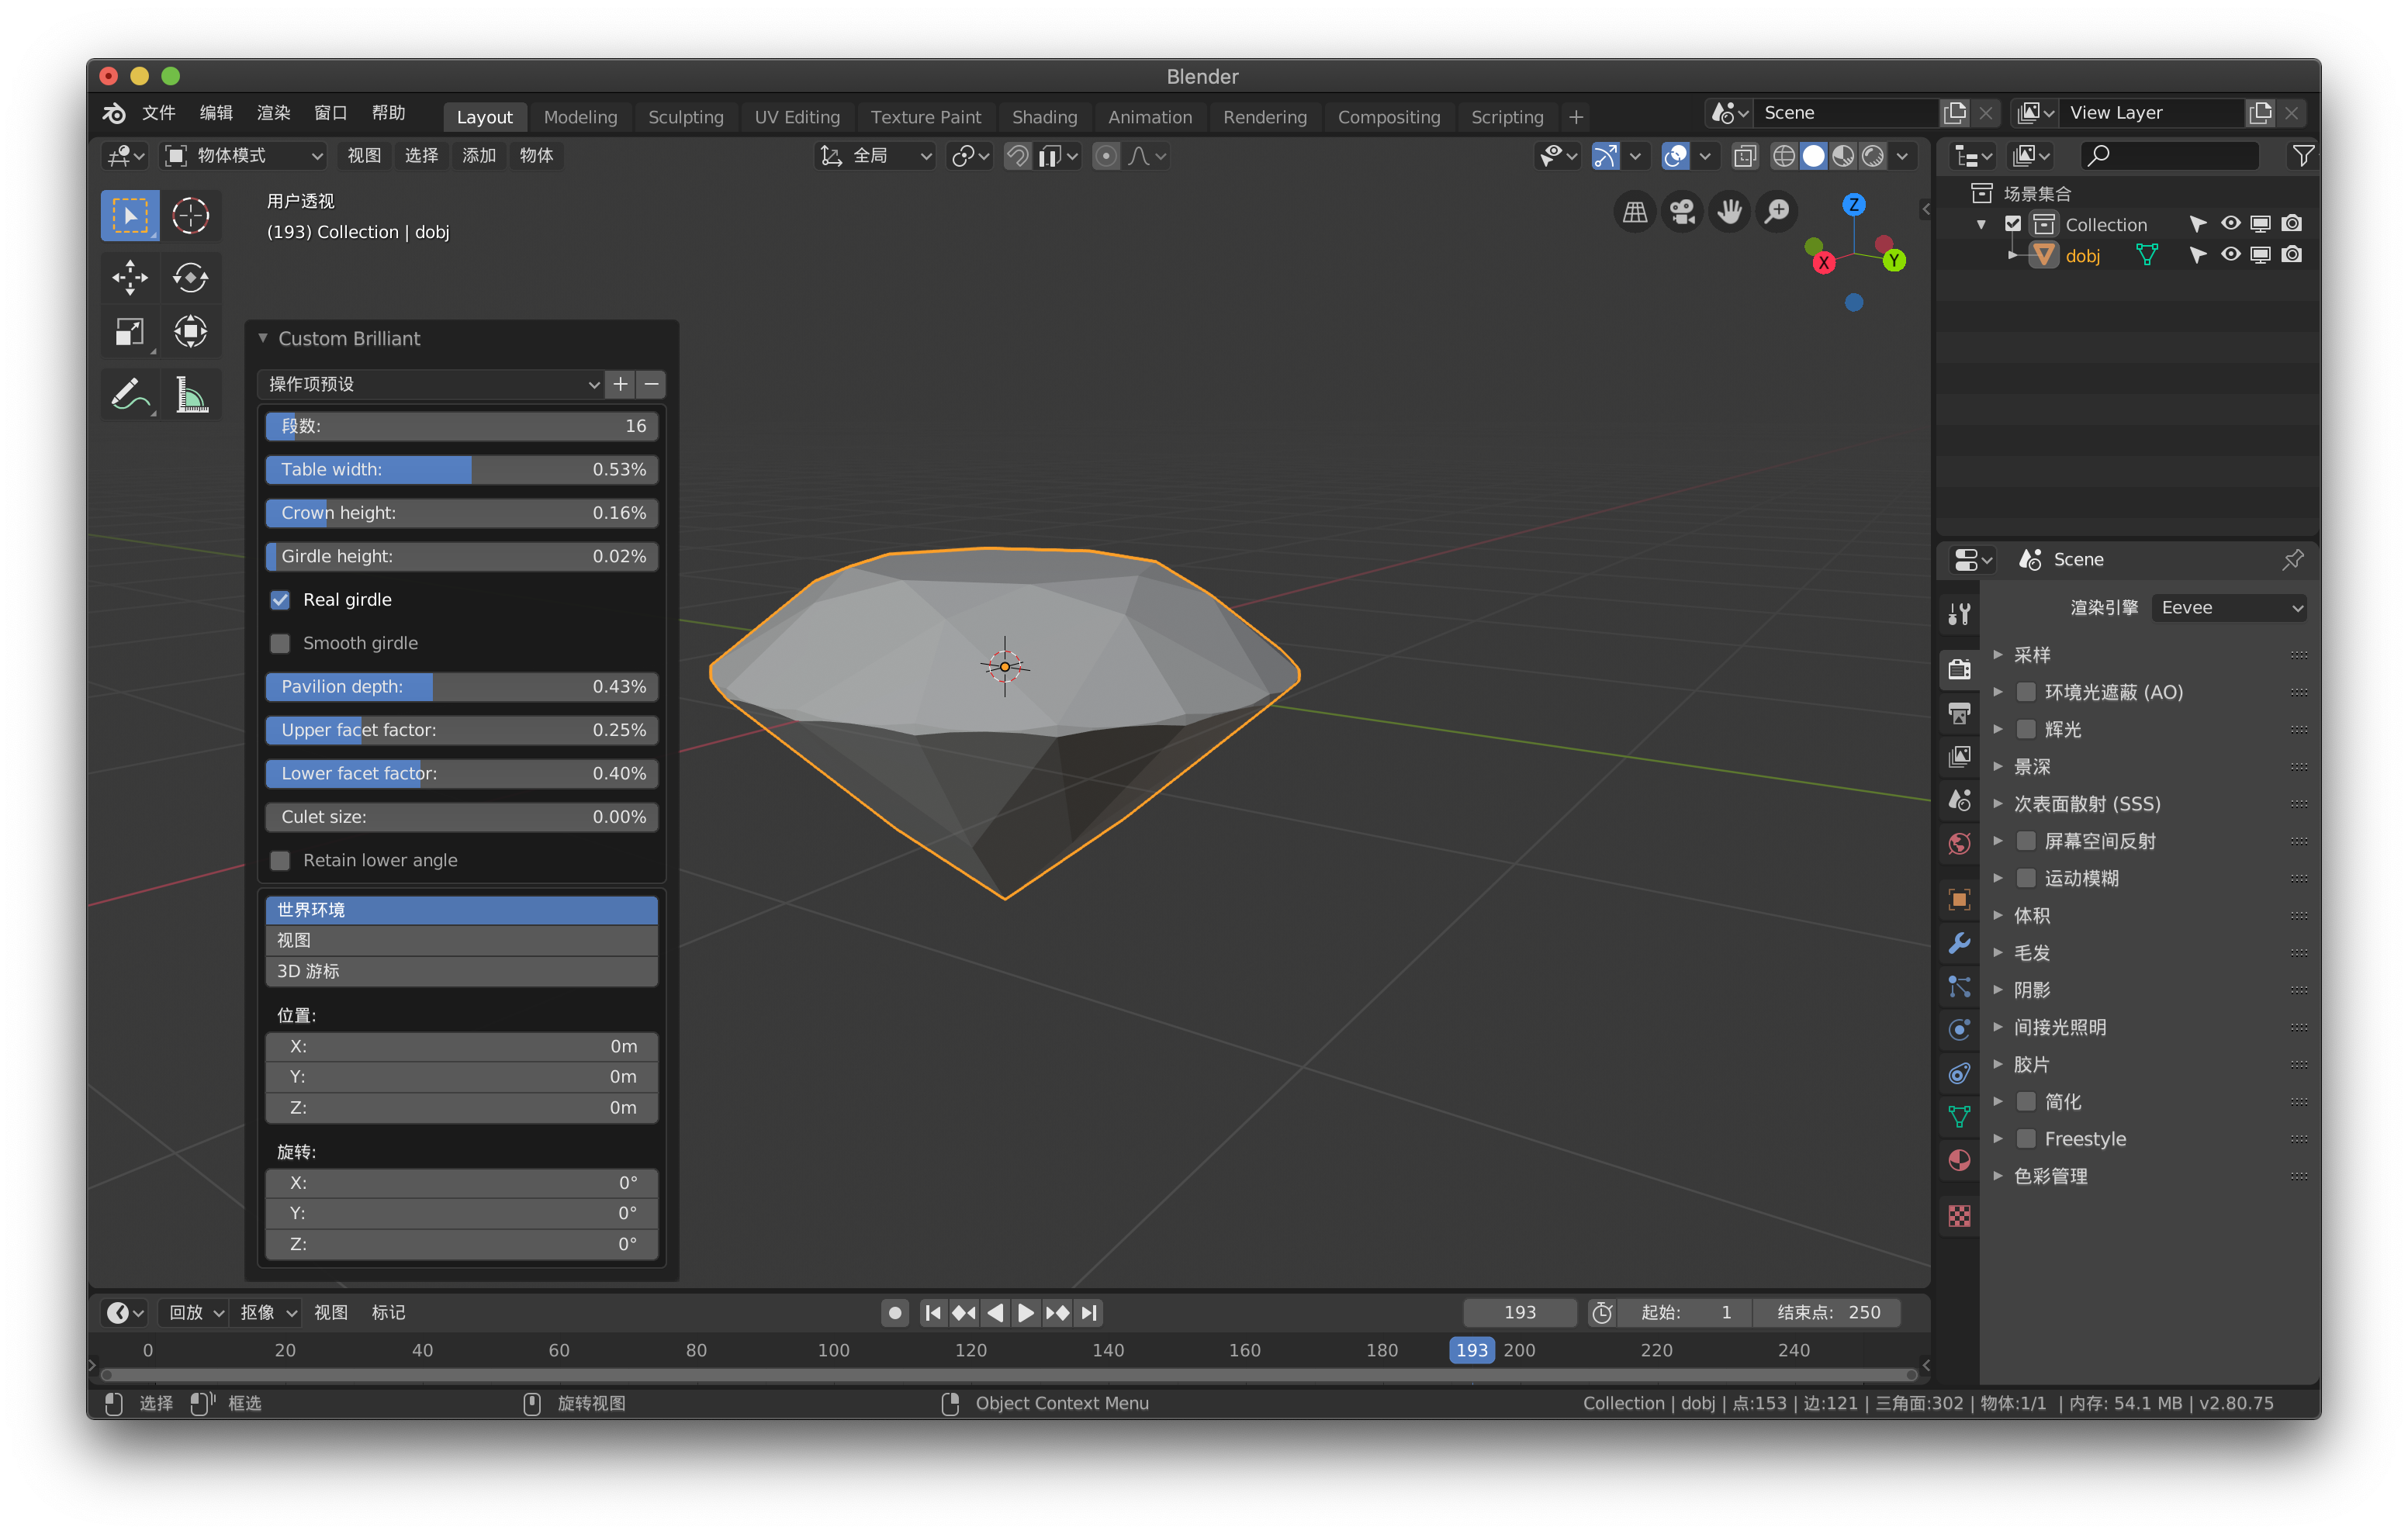Adjust the Table width slider
The width and height of the screenshot is (2408, 1534).
tap(461, 469)
